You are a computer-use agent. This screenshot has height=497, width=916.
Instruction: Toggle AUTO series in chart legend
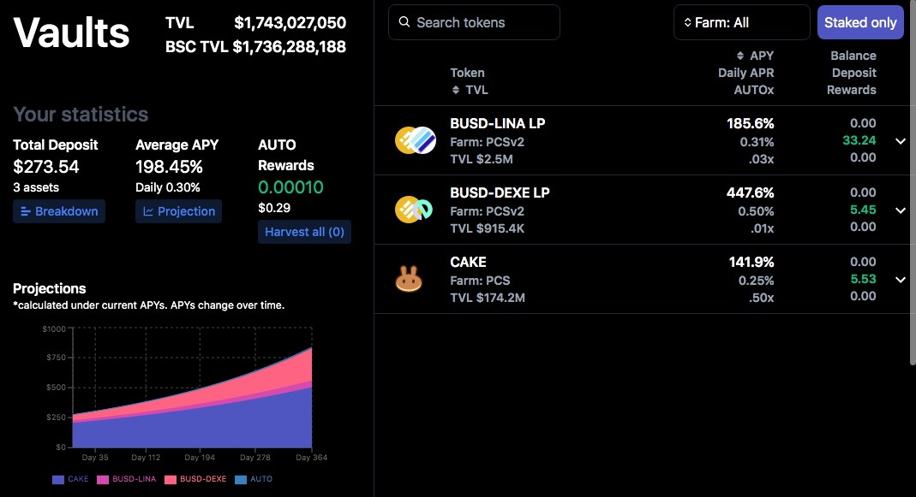[254, 479]
